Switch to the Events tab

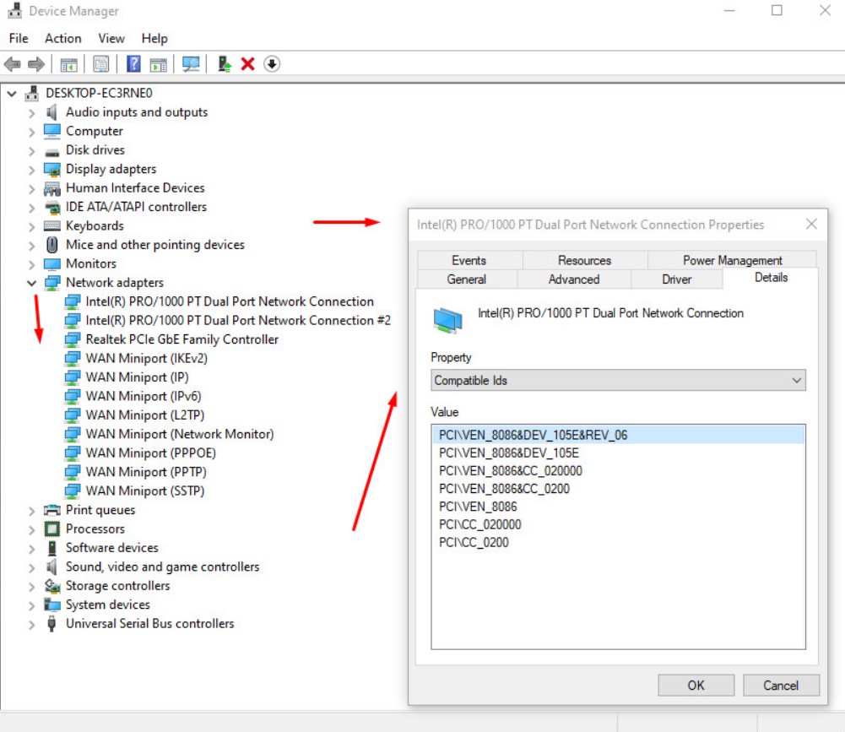click(x=469, y=260)
